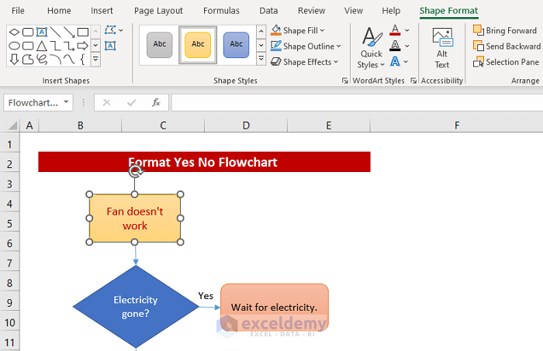543x351 pixels.
Task: Apply Text Effects blue letter A
Action: [x=395, y=61]
